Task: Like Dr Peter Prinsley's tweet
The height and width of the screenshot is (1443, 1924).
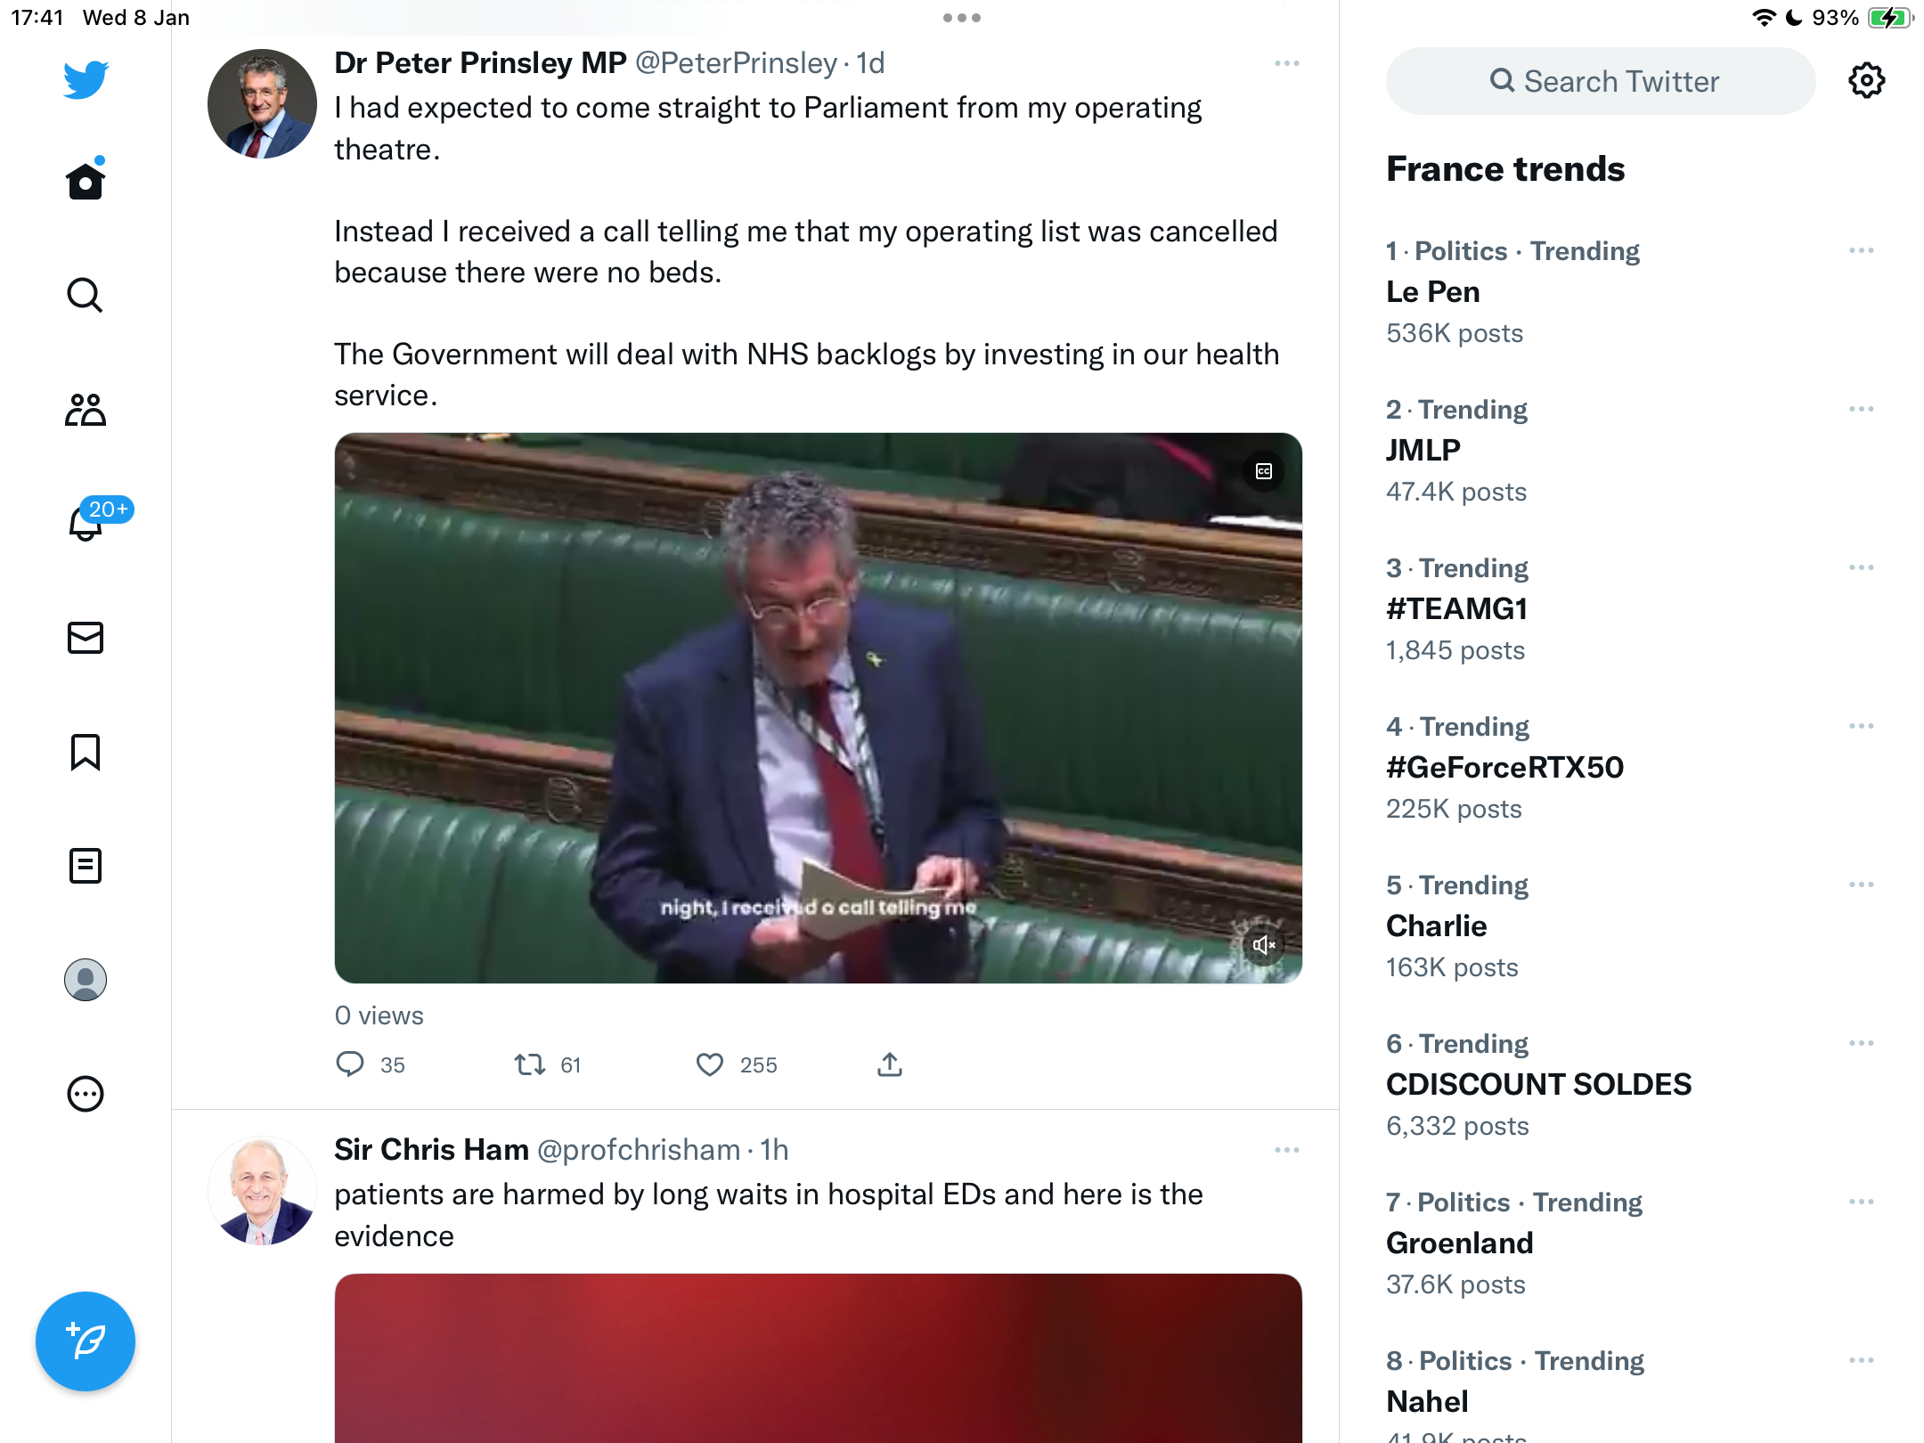Action: 710,1064
